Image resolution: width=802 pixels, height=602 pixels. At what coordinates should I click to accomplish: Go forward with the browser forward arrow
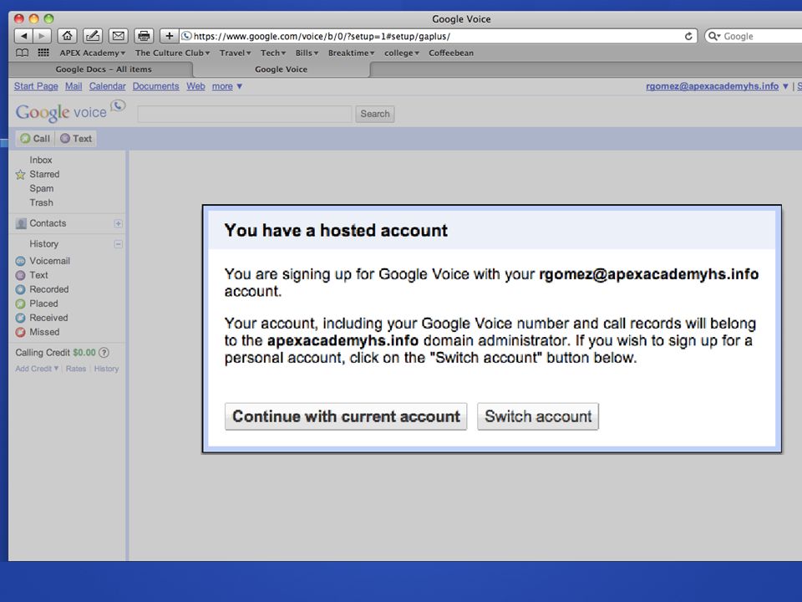pos(42,36)
